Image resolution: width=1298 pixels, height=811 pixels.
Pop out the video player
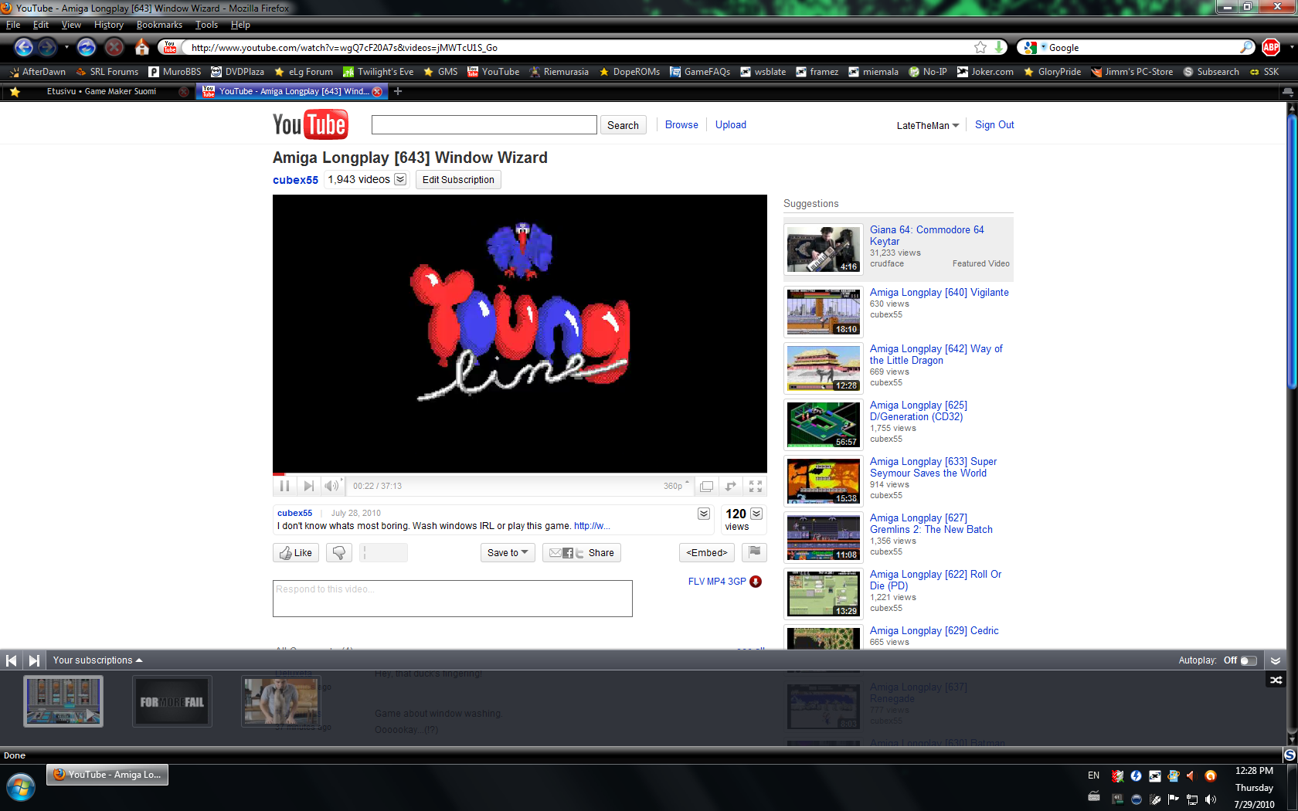(730, 486)
